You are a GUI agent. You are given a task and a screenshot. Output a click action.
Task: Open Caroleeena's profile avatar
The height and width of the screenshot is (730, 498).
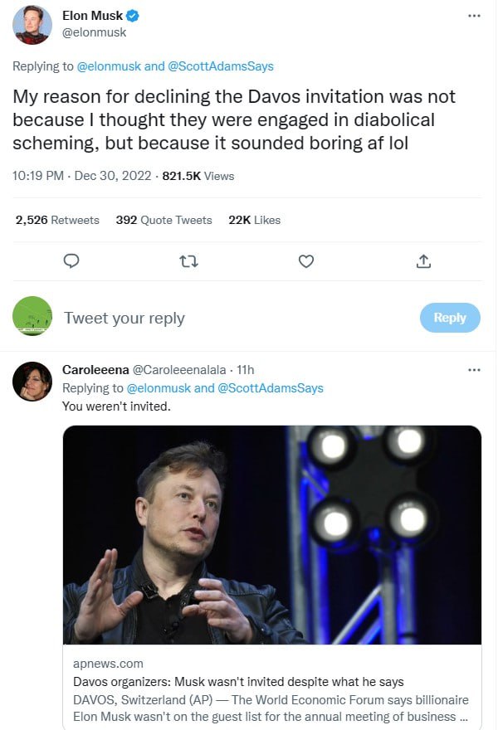[32, 382]
